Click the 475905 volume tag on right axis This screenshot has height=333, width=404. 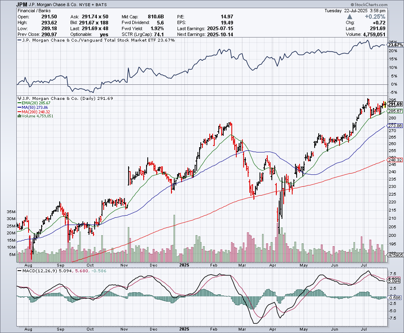(395, 255)
